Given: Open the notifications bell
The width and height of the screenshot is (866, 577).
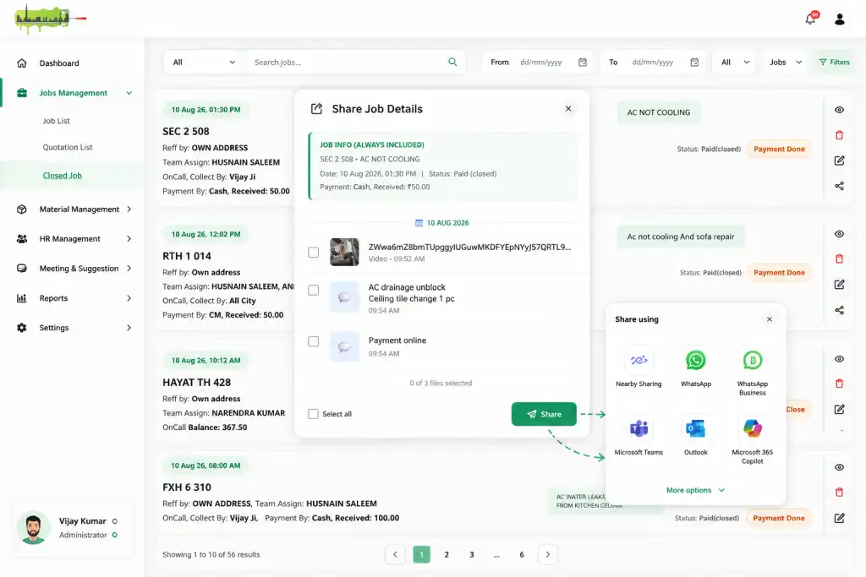Looking at the screenshot, I should pyautogui.click(x=810, y=19).
